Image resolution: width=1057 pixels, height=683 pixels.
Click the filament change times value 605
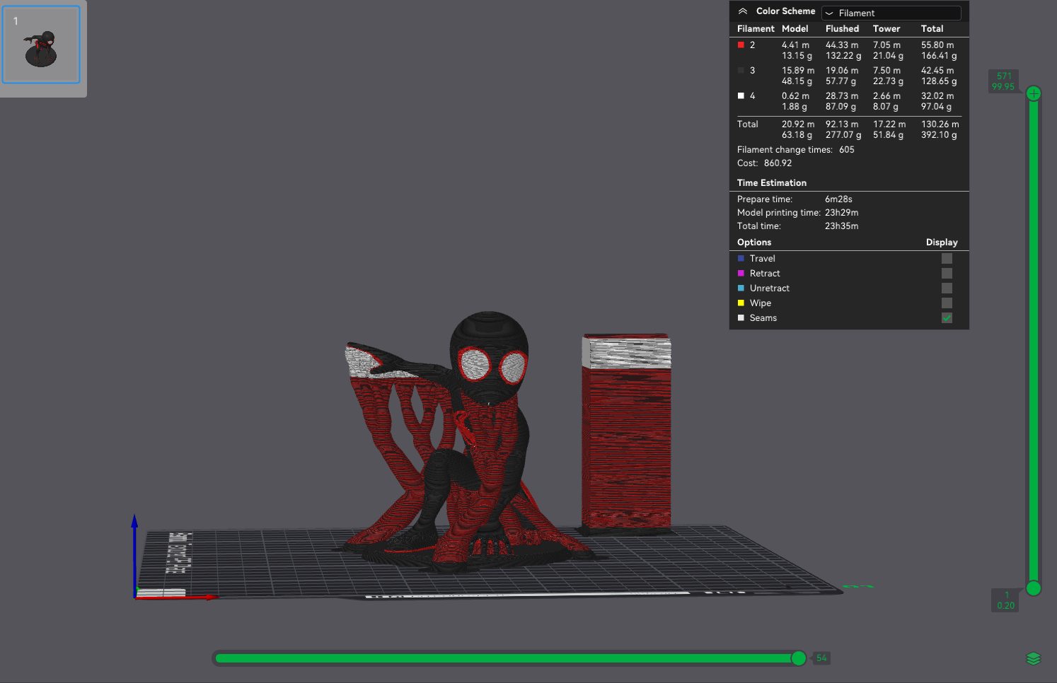pyautogui.click(x=846, y=150)
